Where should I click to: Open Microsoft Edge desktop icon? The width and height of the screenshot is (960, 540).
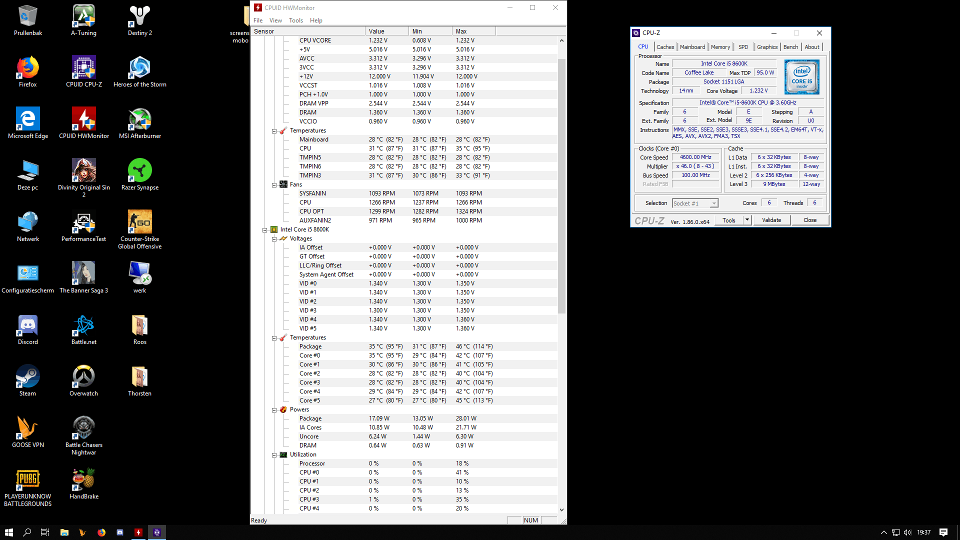28,123
